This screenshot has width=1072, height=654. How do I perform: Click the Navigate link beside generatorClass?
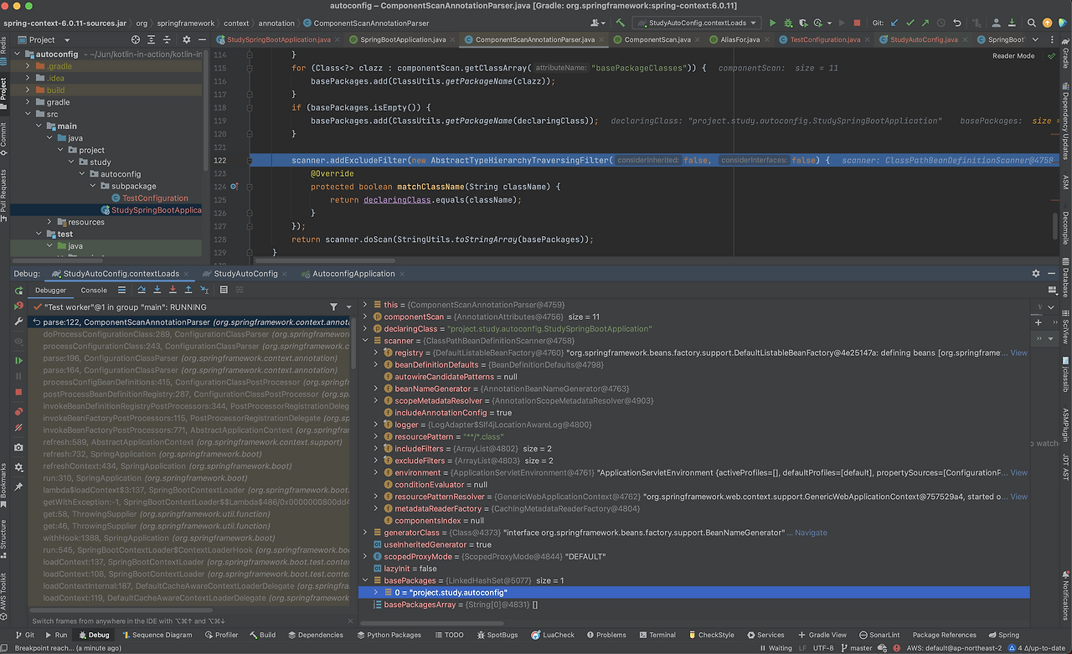[x=810, y=533]
